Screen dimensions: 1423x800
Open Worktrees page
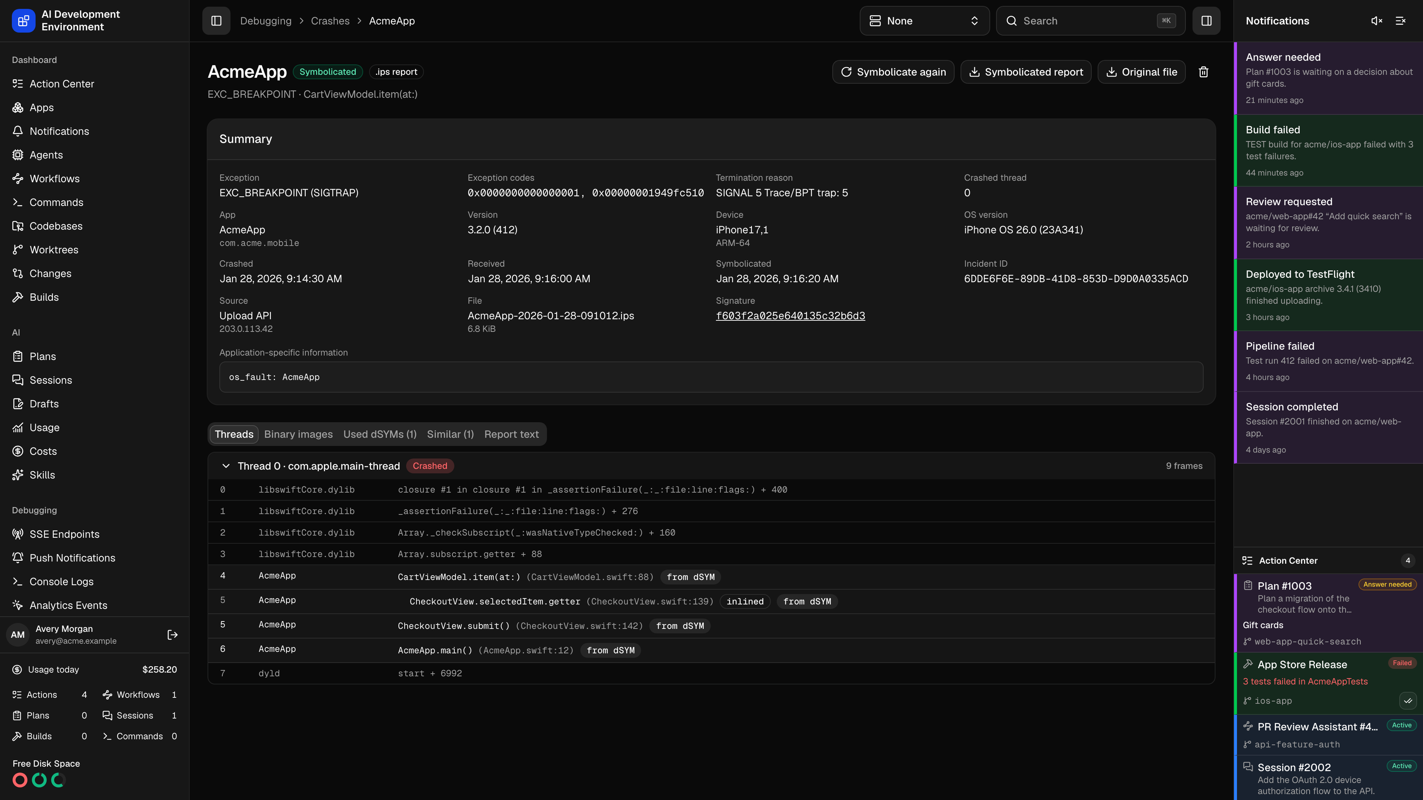(x=94, y=250)
